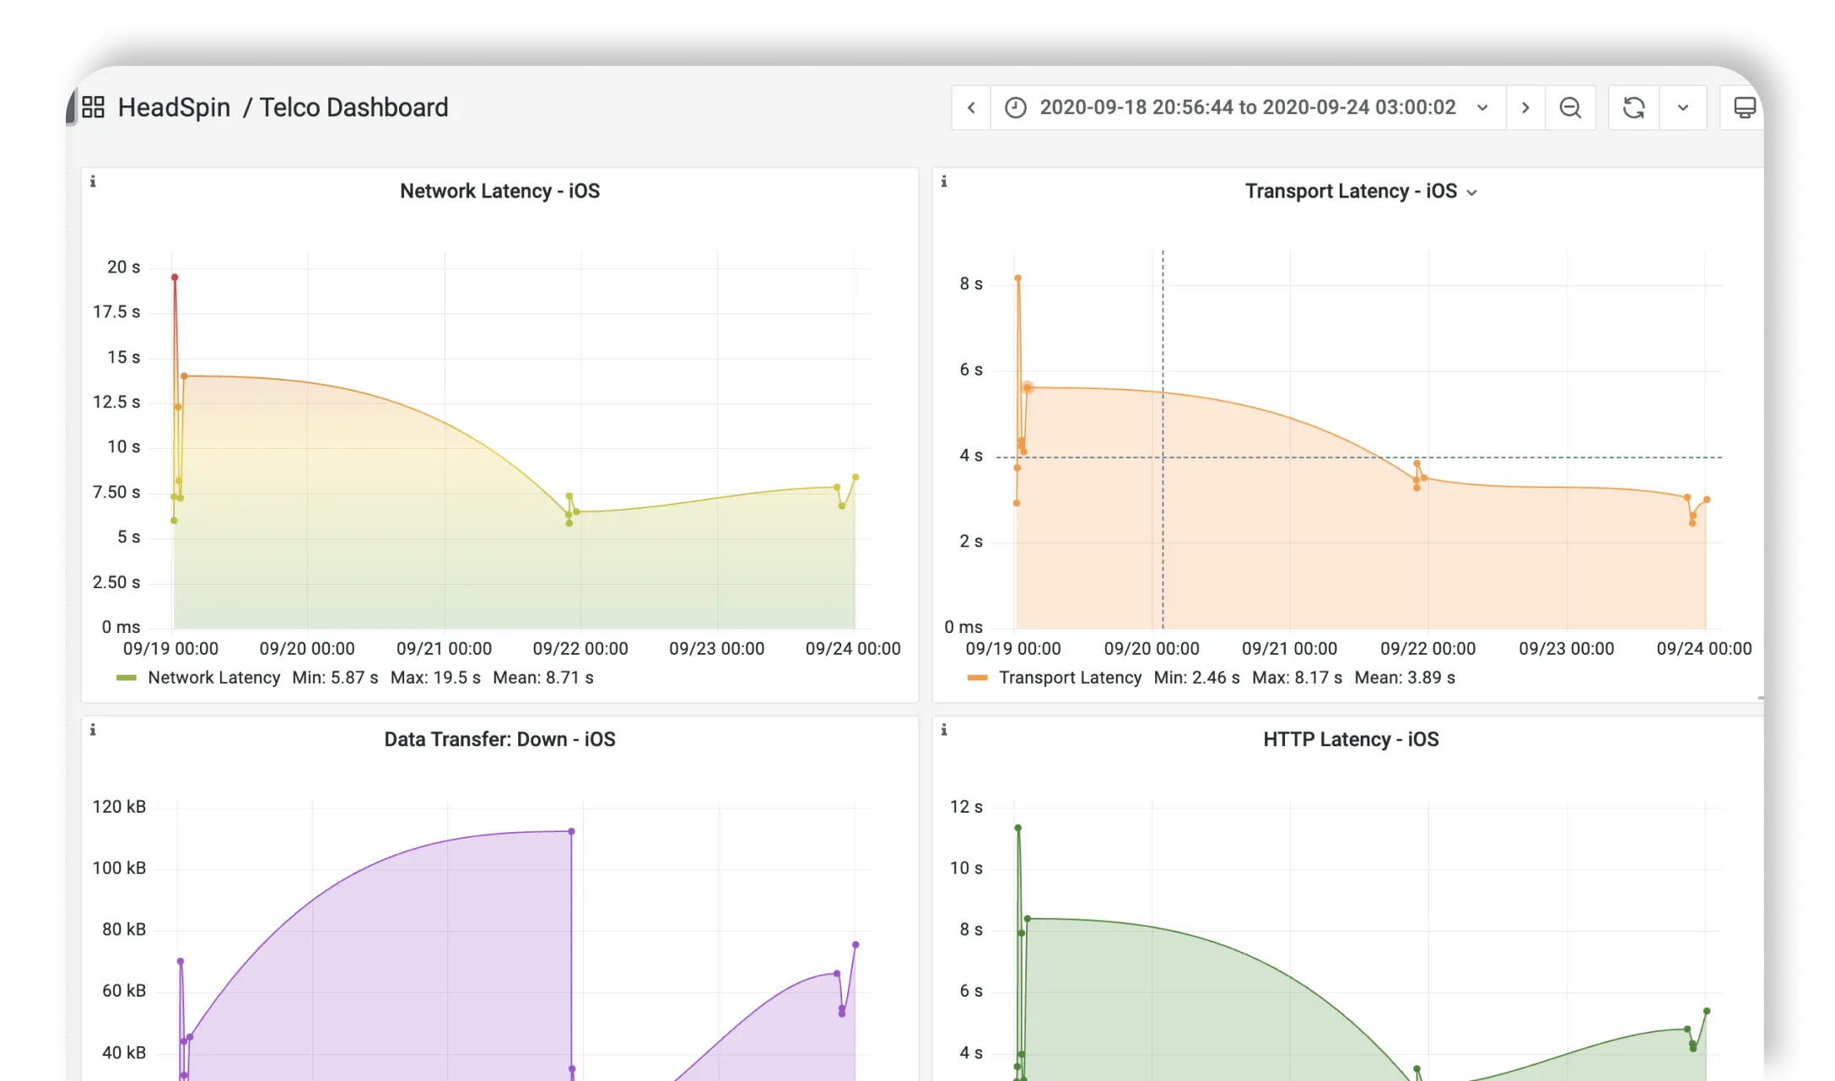Open info icon on Transport Latency panel
The width and height of the screenshot is (1835, 1081).
click(x=944, y=181)
